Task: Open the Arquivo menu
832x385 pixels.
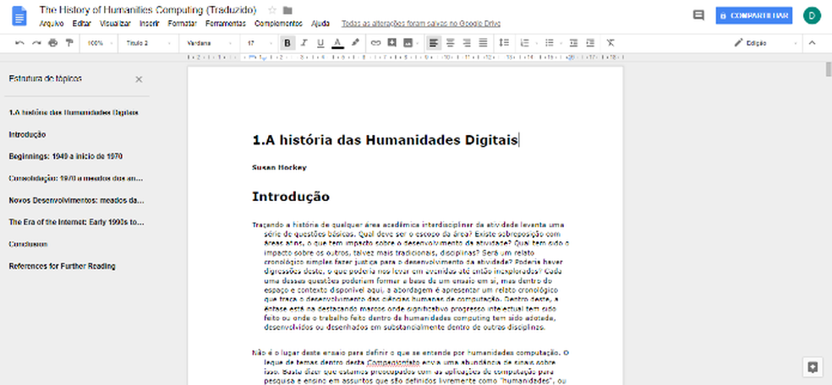Action: [52, 24]
